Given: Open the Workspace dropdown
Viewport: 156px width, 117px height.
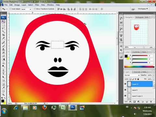Looking at the screenshot, I should tap(143, 9).
